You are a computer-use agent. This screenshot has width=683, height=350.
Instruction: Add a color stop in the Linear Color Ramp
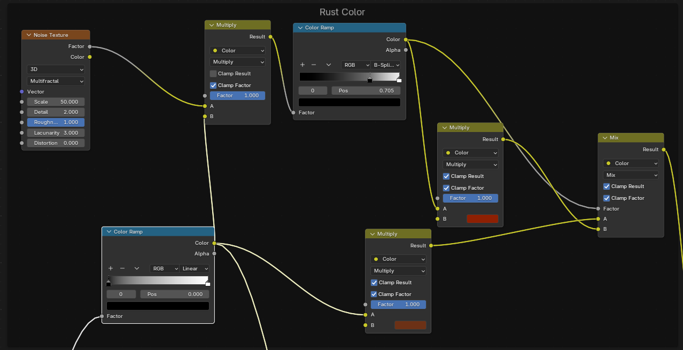tap(111, 269)
